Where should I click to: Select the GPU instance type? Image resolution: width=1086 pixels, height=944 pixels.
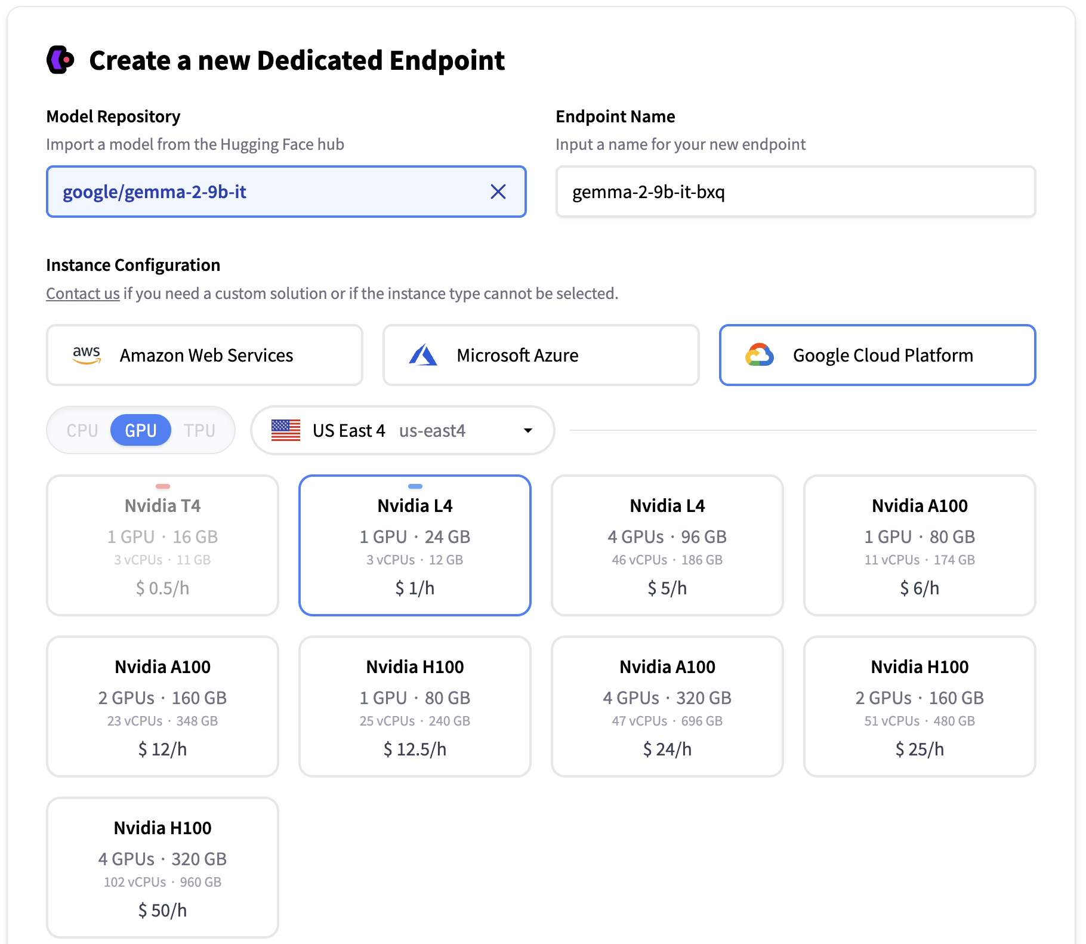[x=141, y=430]
